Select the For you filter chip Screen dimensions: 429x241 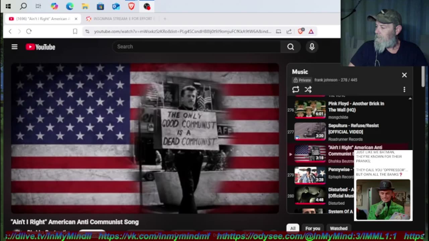pyautogui.click(x=313, y=228)
